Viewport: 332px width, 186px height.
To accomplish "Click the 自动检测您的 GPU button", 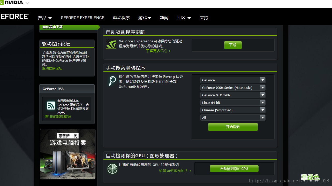I will pos(234,168).
